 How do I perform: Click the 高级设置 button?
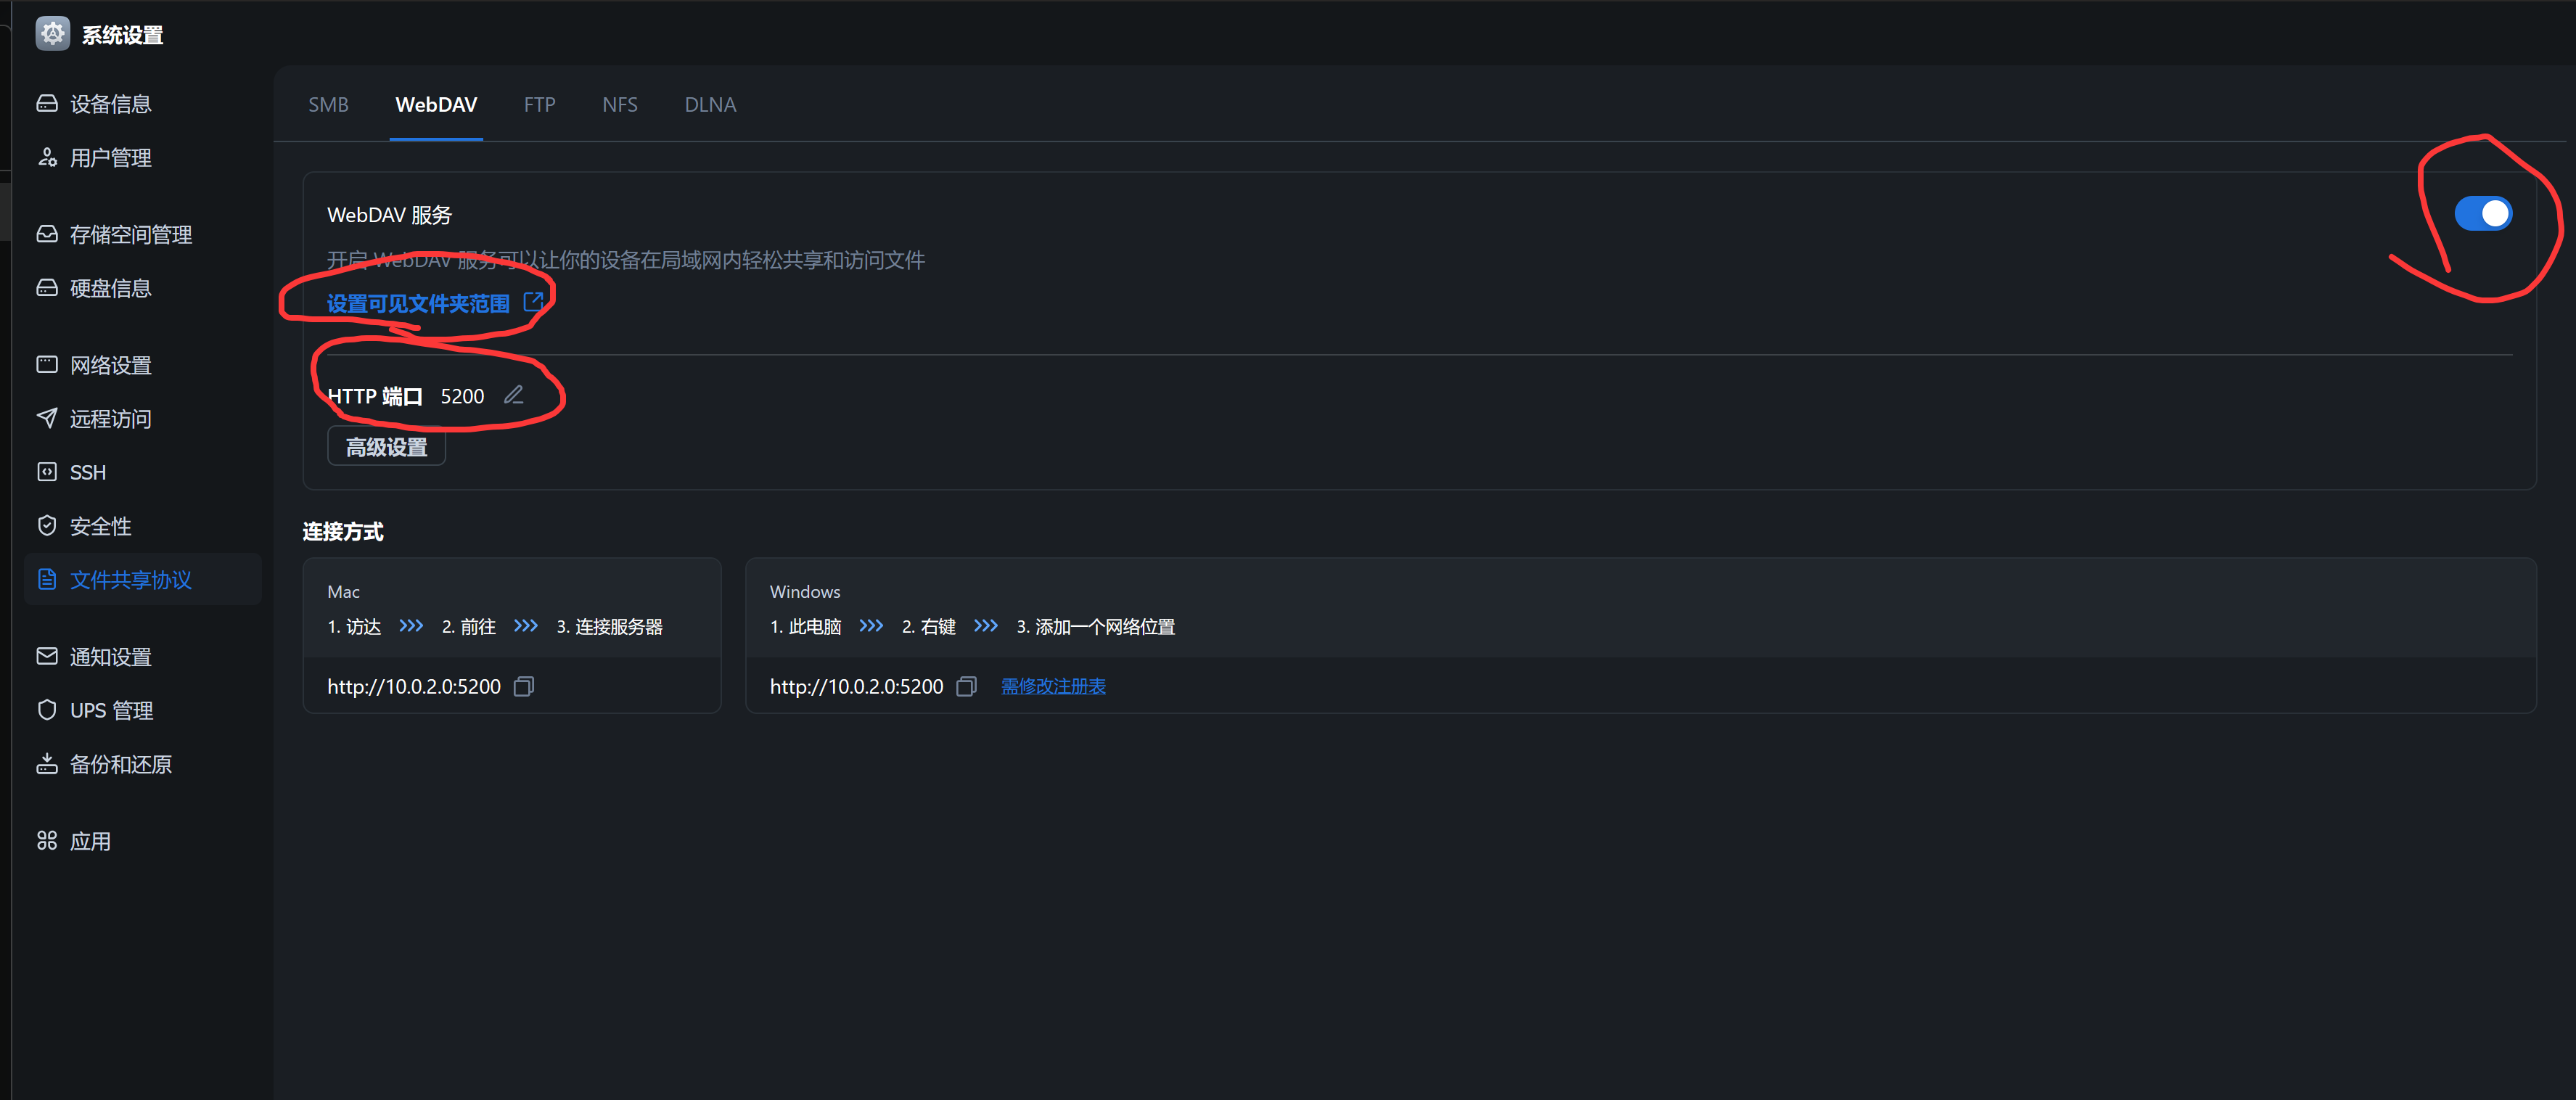point(386,447)
